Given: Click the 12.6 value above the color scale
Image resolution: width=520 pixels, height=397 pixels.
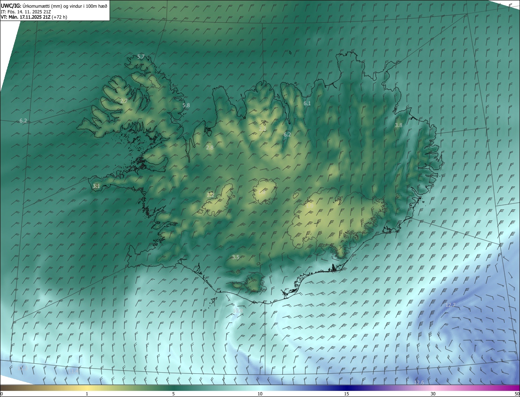Looking at the screenshot, I should [419, 382].
